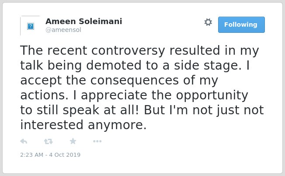285x176 pixels.
Task: Click the word 'consequences' in the tweet
Action: click(x=135, y=81)
